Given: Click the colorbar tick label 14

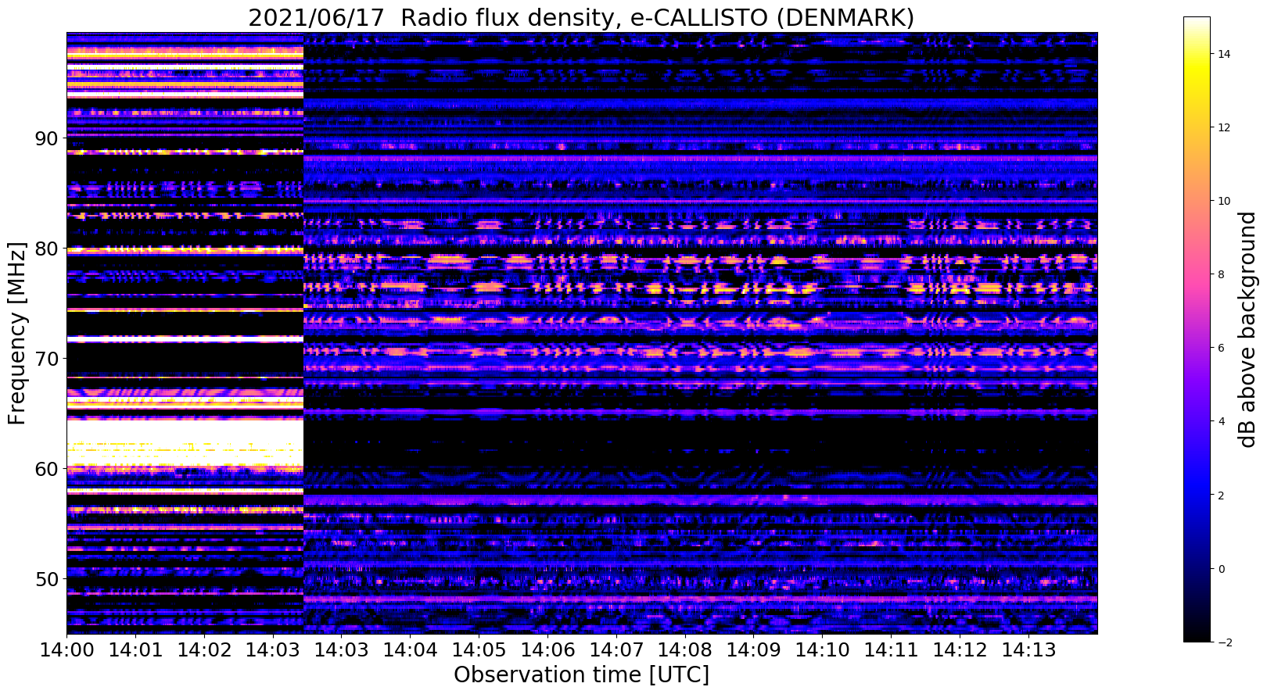Looking at the screenshot, I should (1223, 54).
